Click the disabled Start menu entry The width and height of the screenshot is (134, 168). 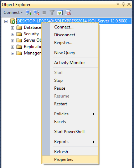click(x=70, y=73)
